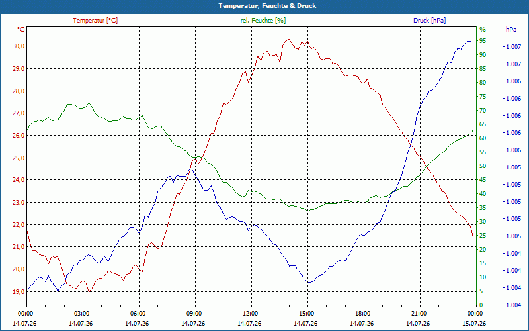Click the 24,0 temperature axis tick
This screenshot has width=529, height=331.
pyautogui.click(x=19, y=180)
